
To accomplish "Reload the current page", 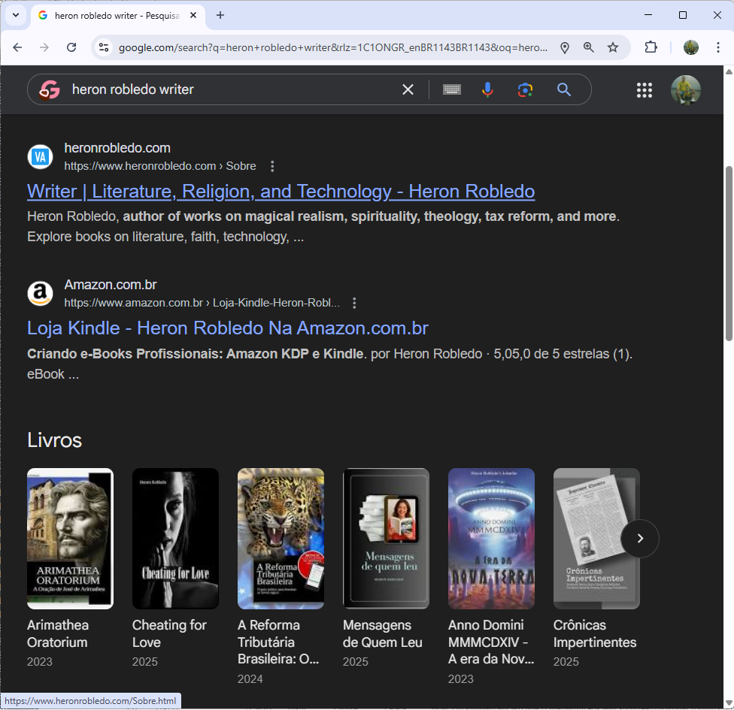I will pos(71,47).
